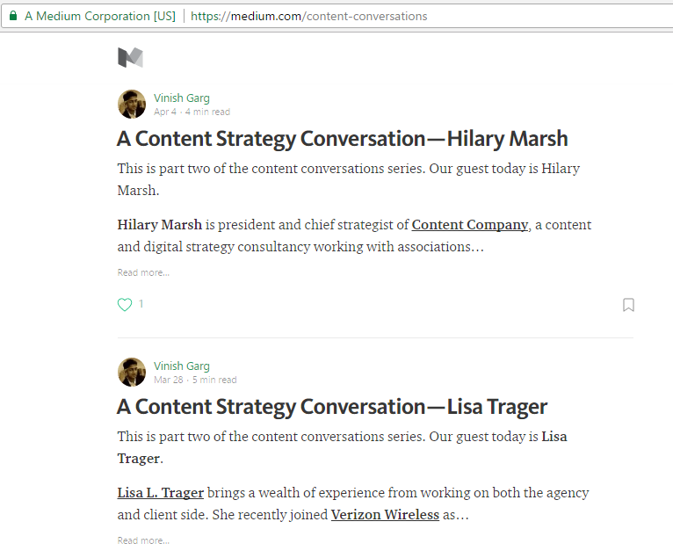Click the green padlock security icon
The height and width of the screenshot is (558, 673).
pos(13,17)
